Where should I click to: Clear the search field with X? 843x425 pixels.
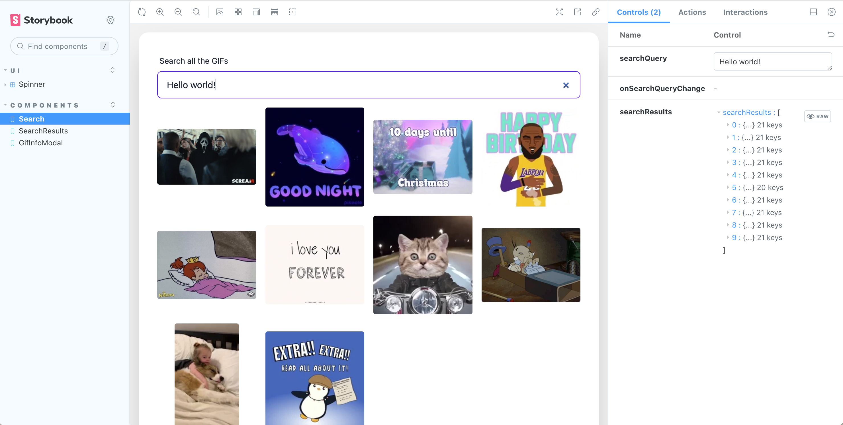566,85
